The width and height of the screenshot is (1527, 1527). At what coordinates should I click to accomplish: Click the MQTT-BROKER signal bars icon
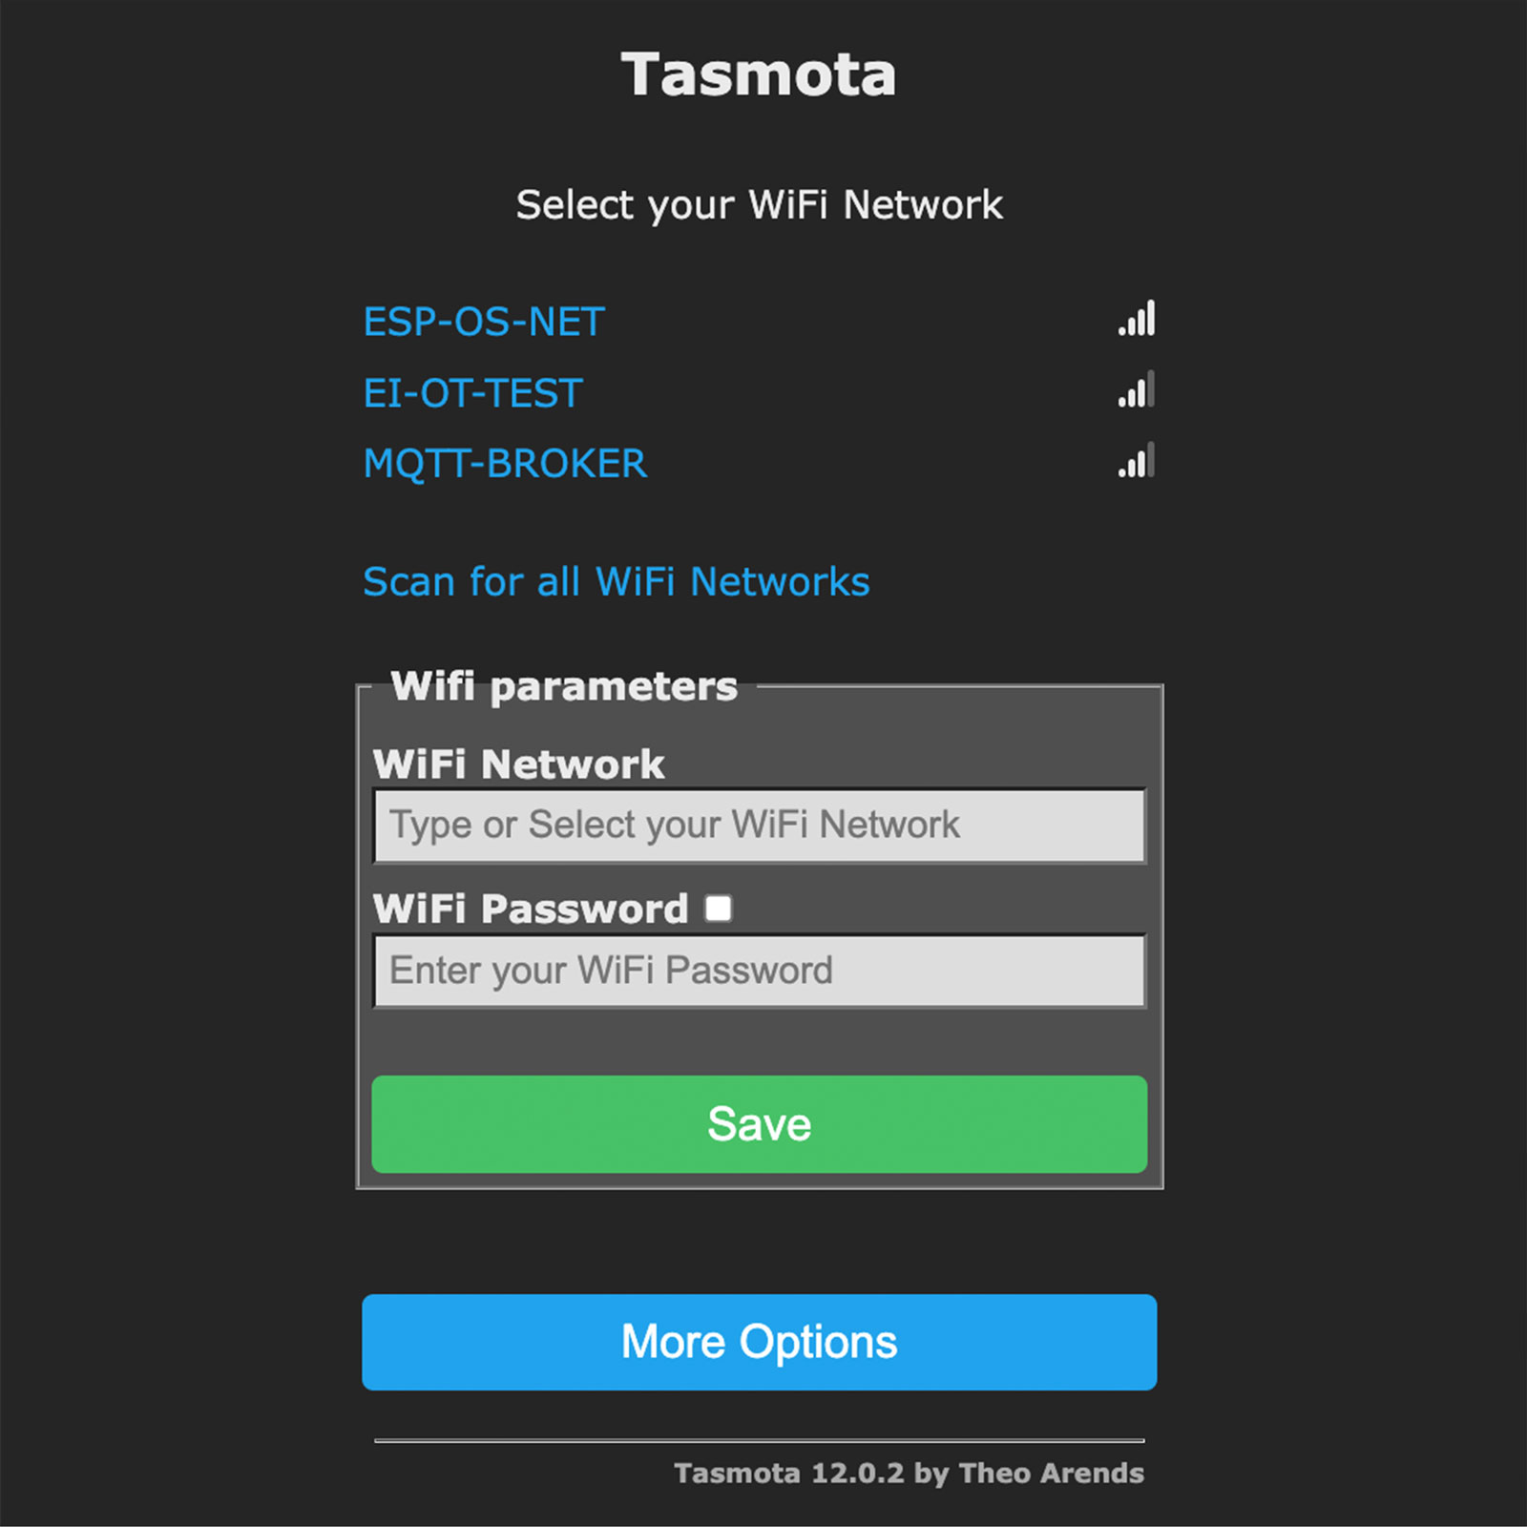click(x=1137, y=461)
